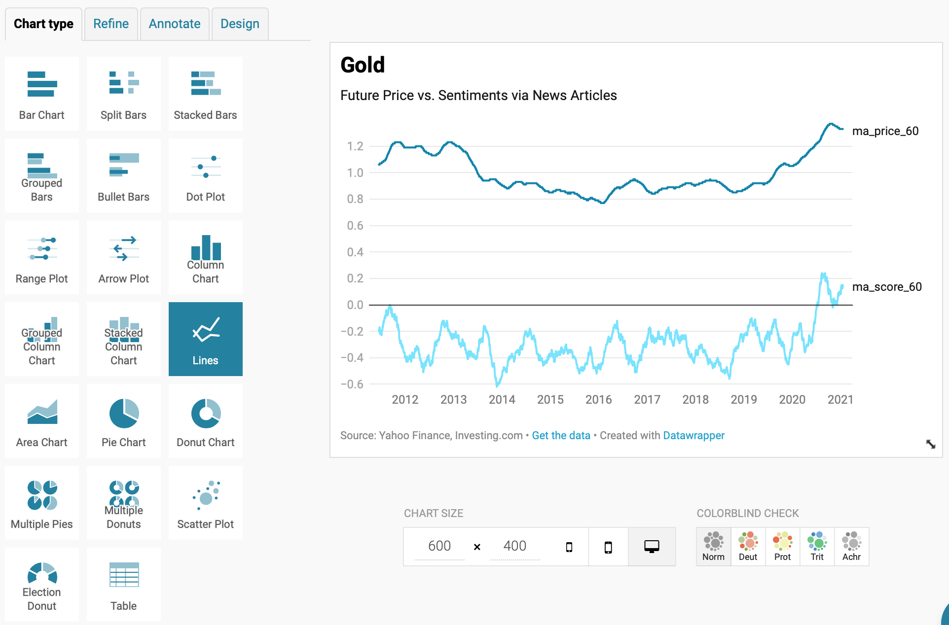Click the 1.2 y-axis label
949x625 pixels.
[355, 146]
